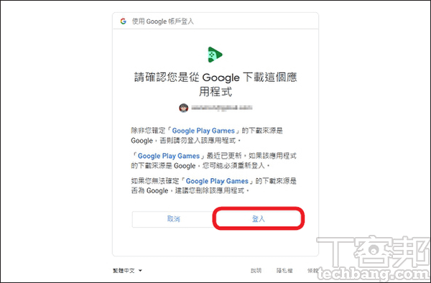Viewport: 431px width, 283px height.
Task: Click the blurred account email address
Action: [221, 108]
